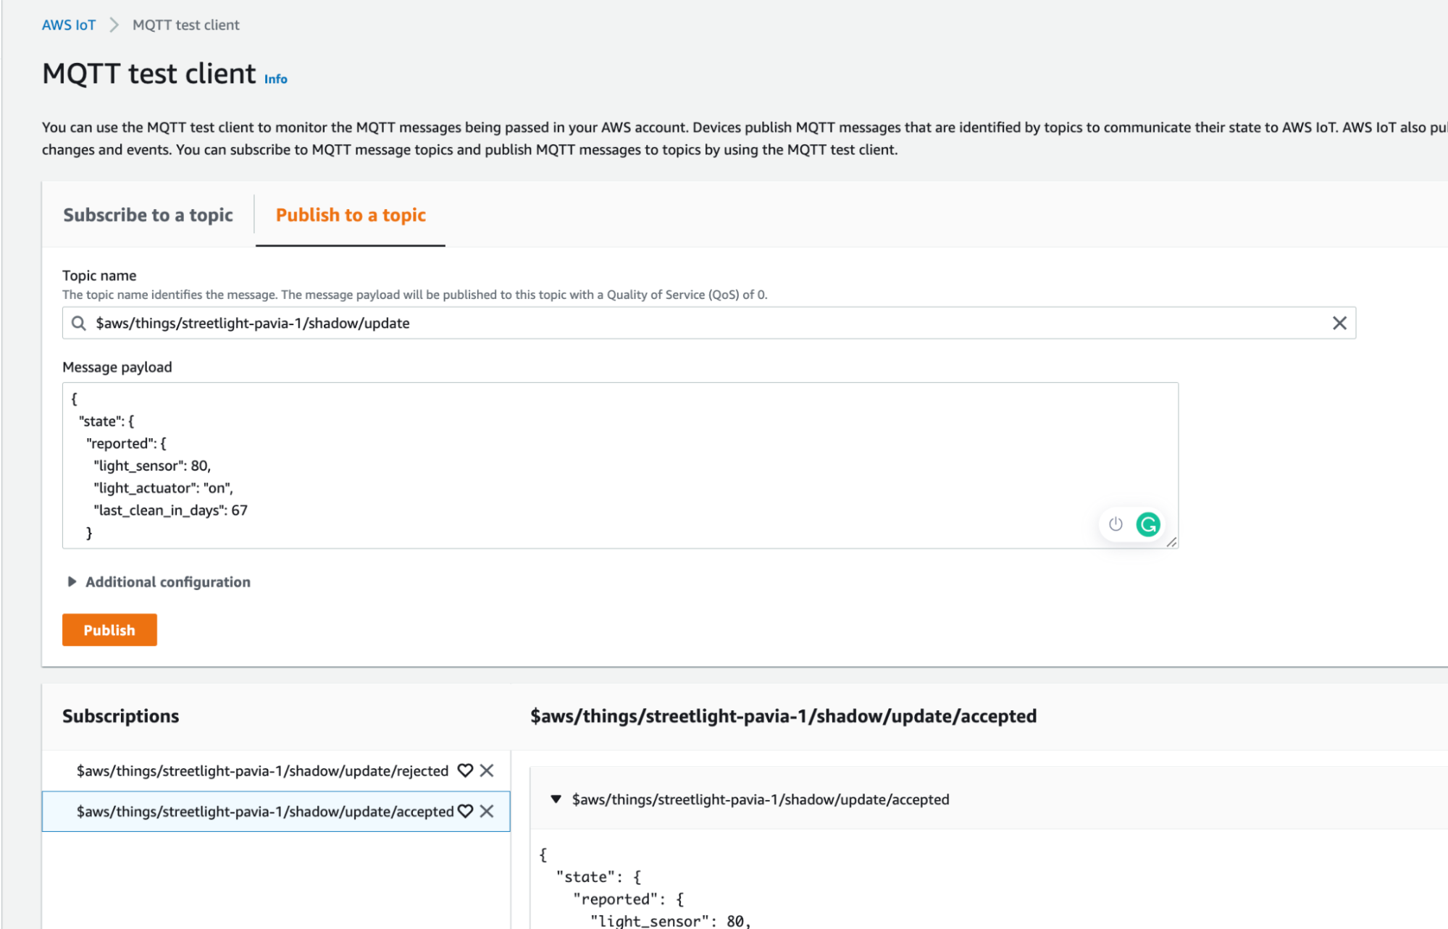This screenshot has height=929, width=1448.
Task: Select the shadow/update/rejected subscription
Action: [x=262, y=770]
